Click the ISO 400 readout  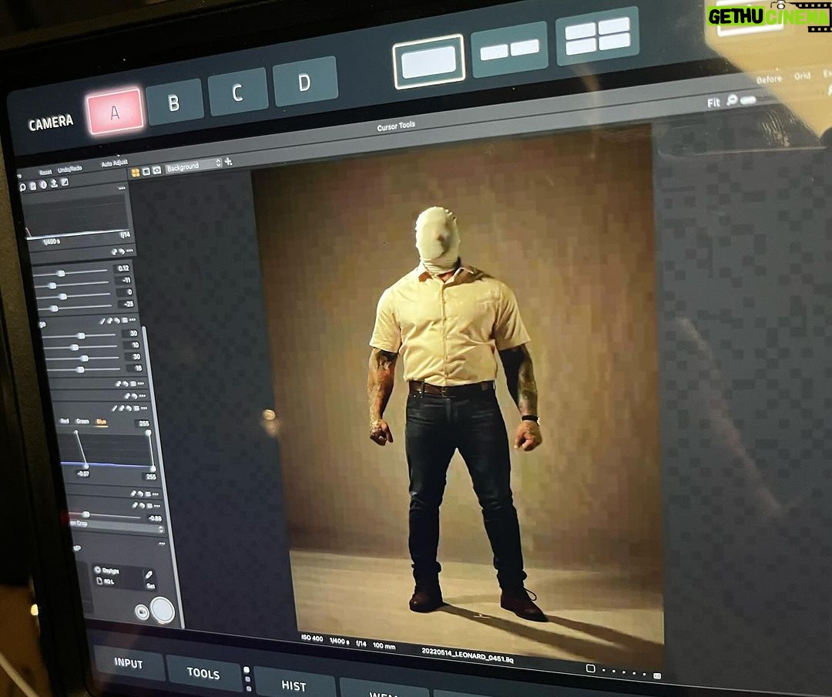pyautogui.click(x=312, y=638)
